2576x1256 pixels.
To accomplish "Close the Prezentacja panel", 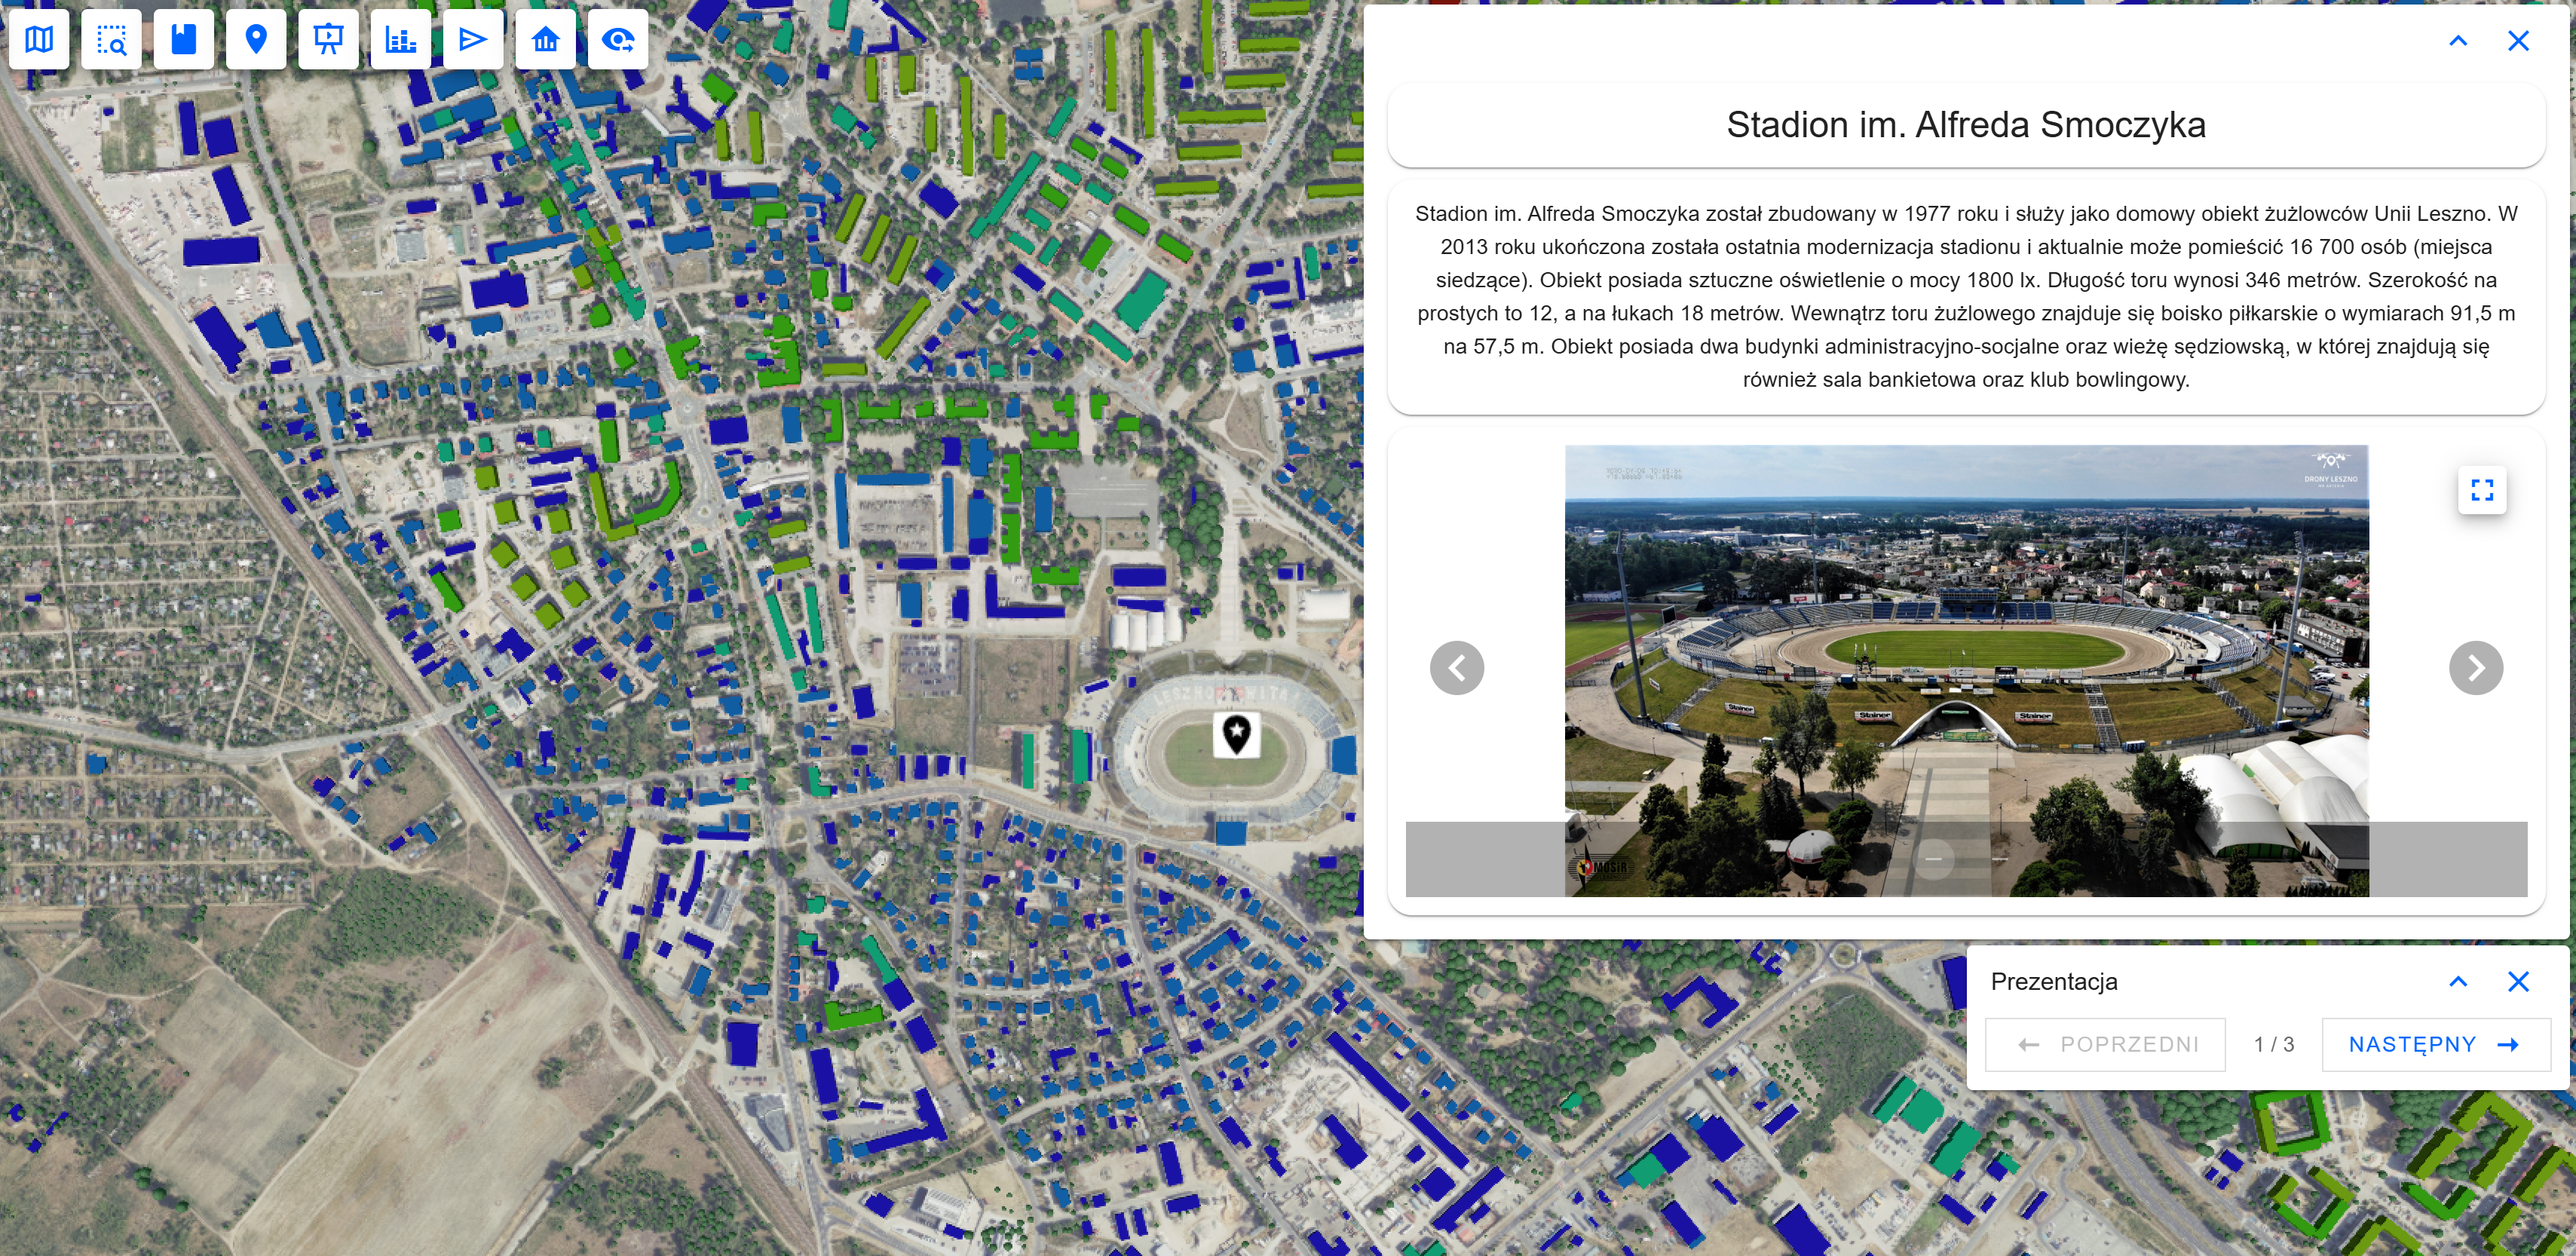I will 2518,981.
